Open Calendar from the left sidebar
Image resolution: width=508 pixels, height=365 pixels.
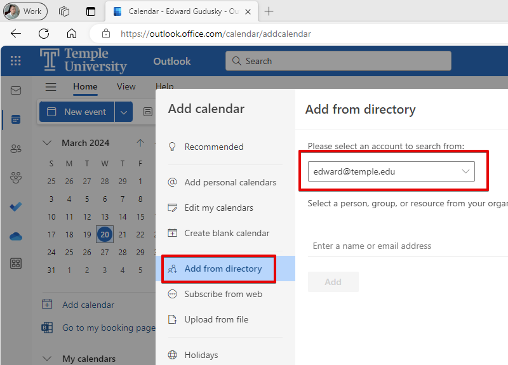pos(15,119)
